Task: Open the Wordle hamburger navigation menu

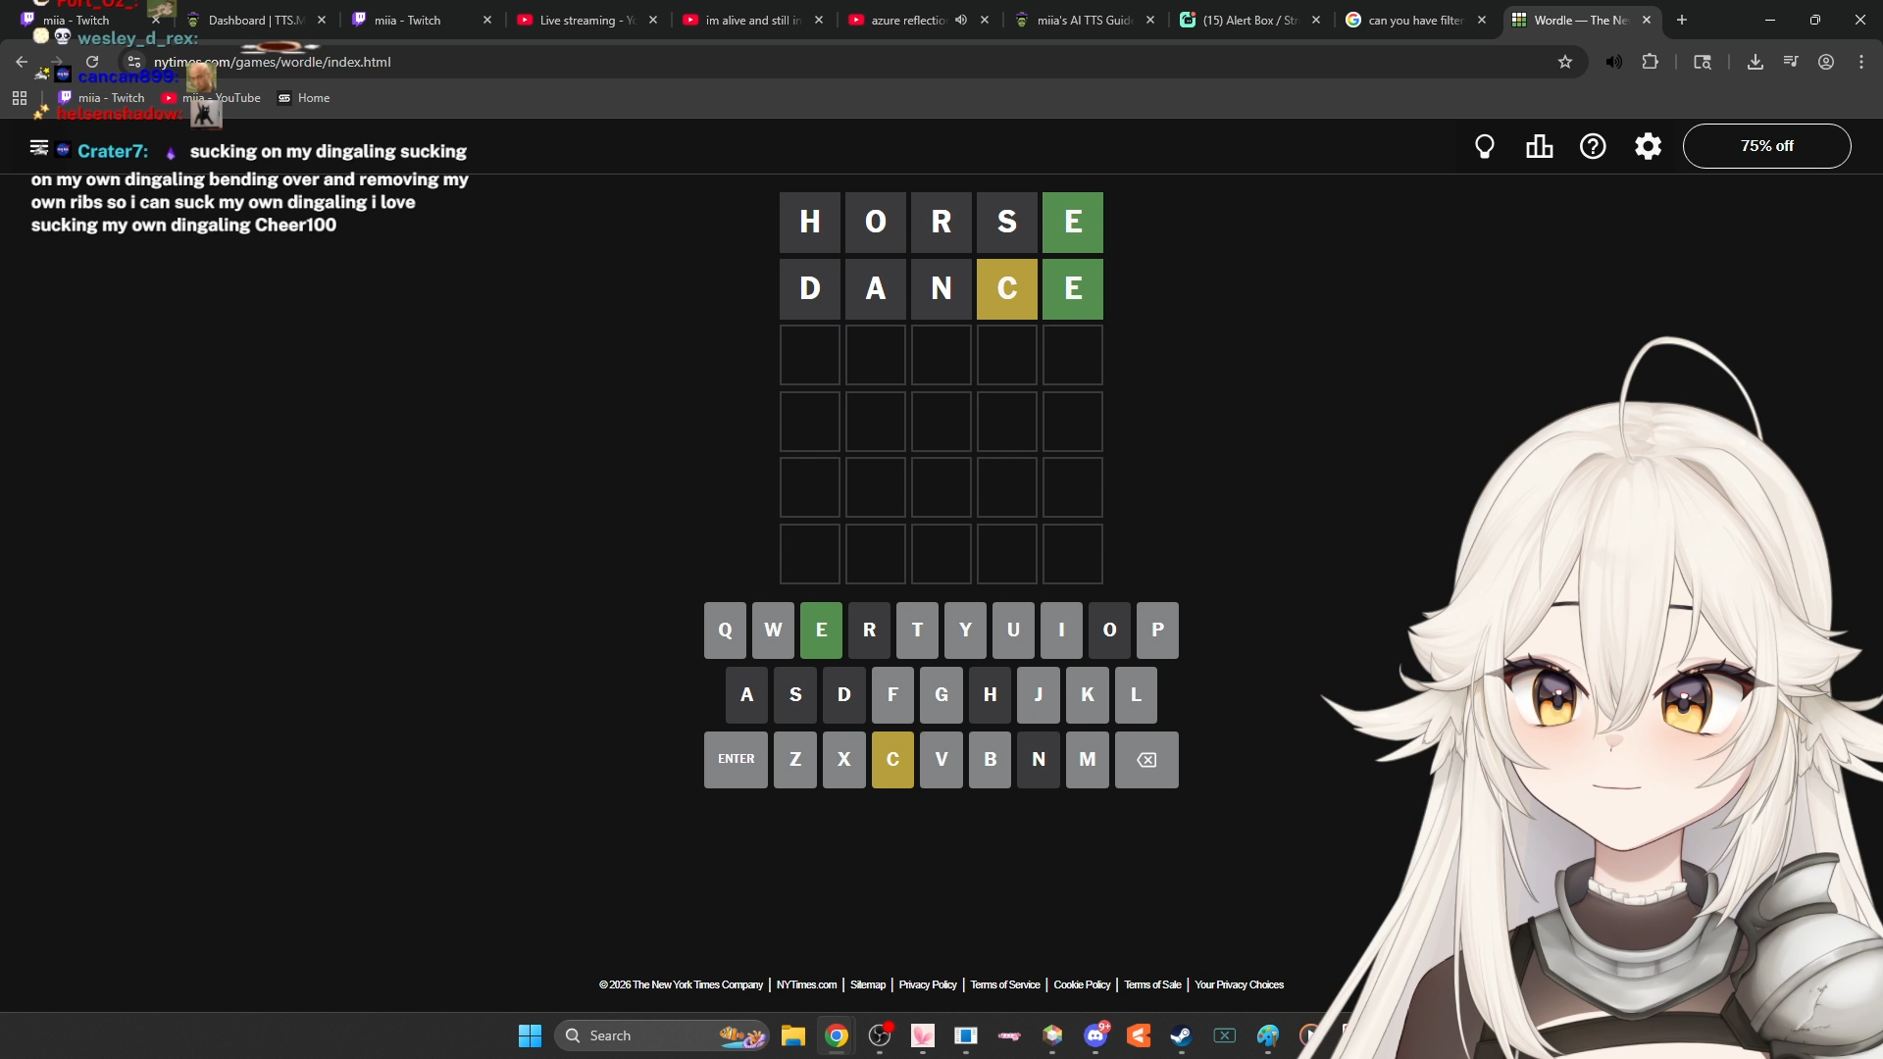Action: [x=39, y=147]
